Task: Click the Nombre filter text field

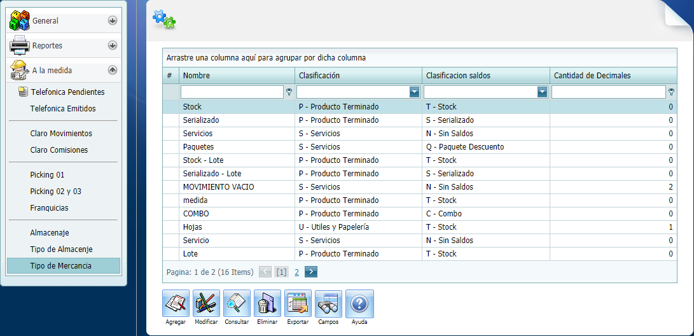Action: 232,92
